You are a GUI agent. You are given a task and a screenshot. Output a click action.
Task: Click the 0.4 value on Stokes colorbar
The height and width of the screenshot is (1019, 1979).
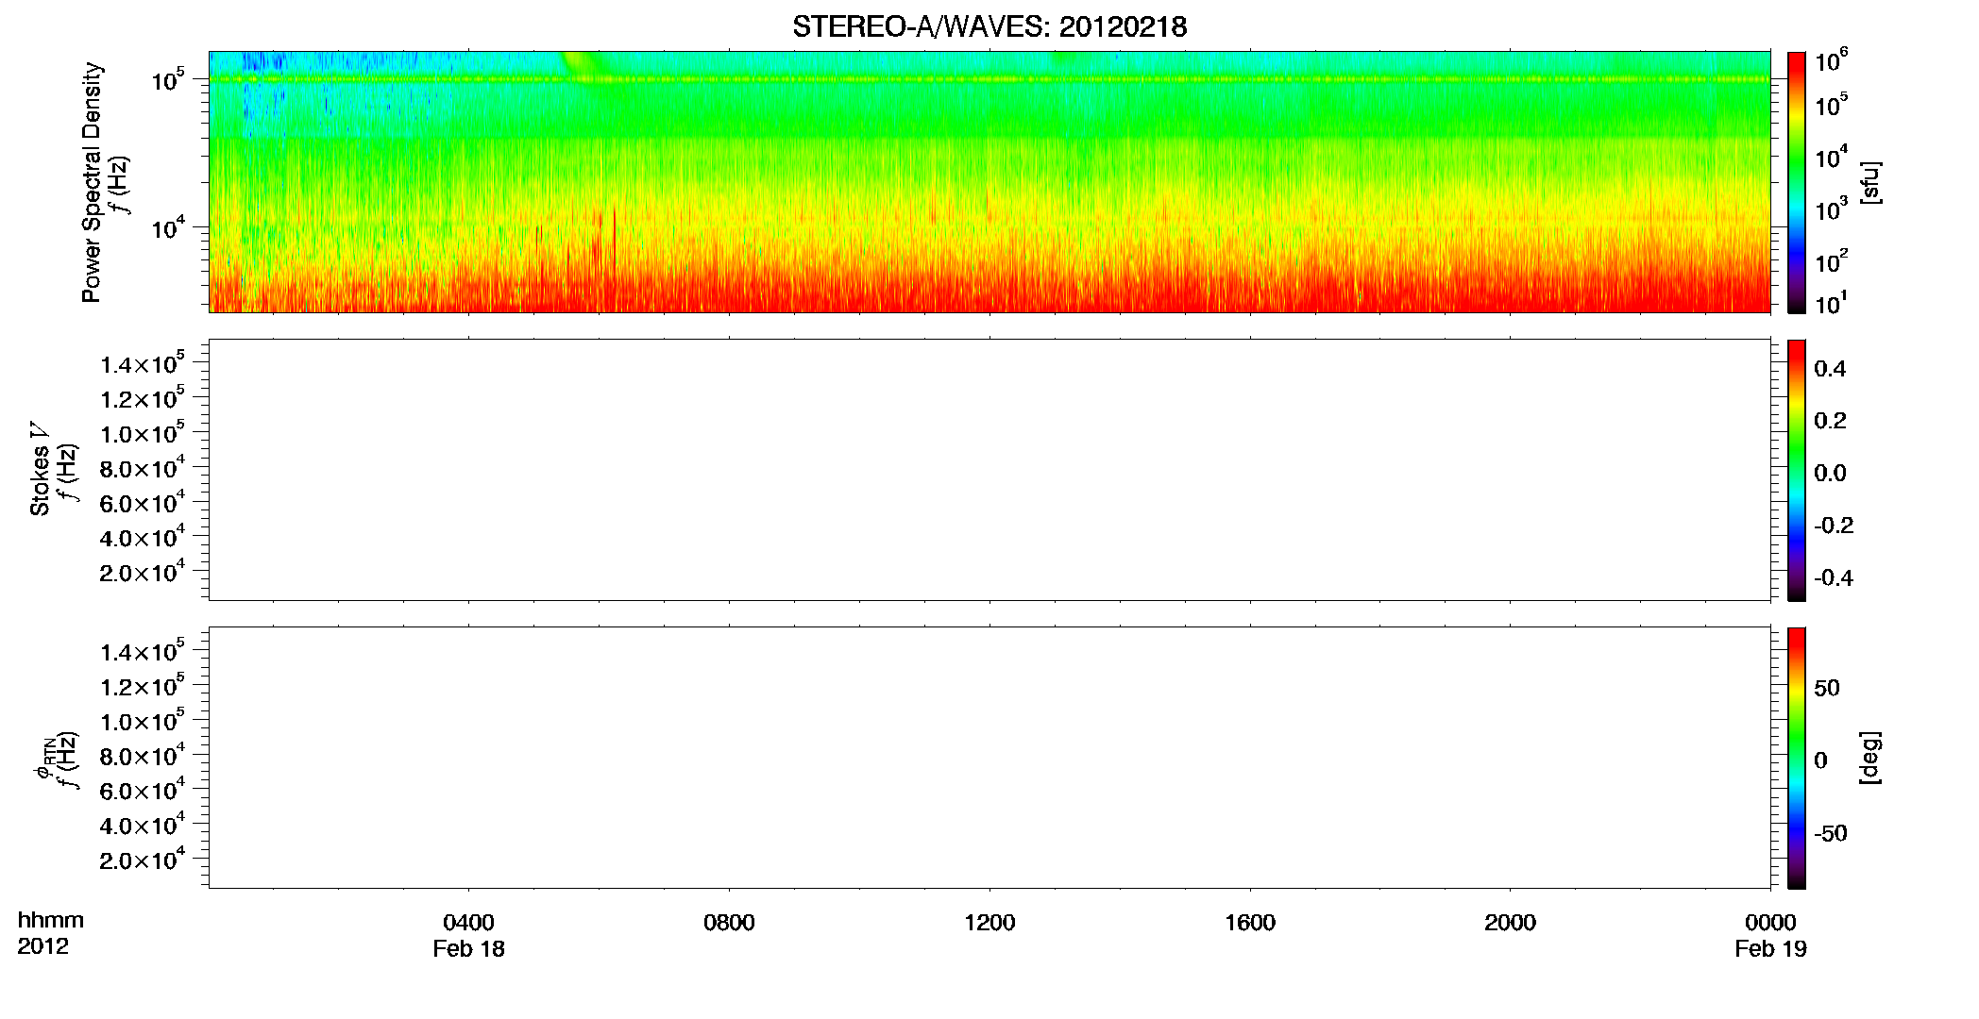click(x=1830, y=369)
